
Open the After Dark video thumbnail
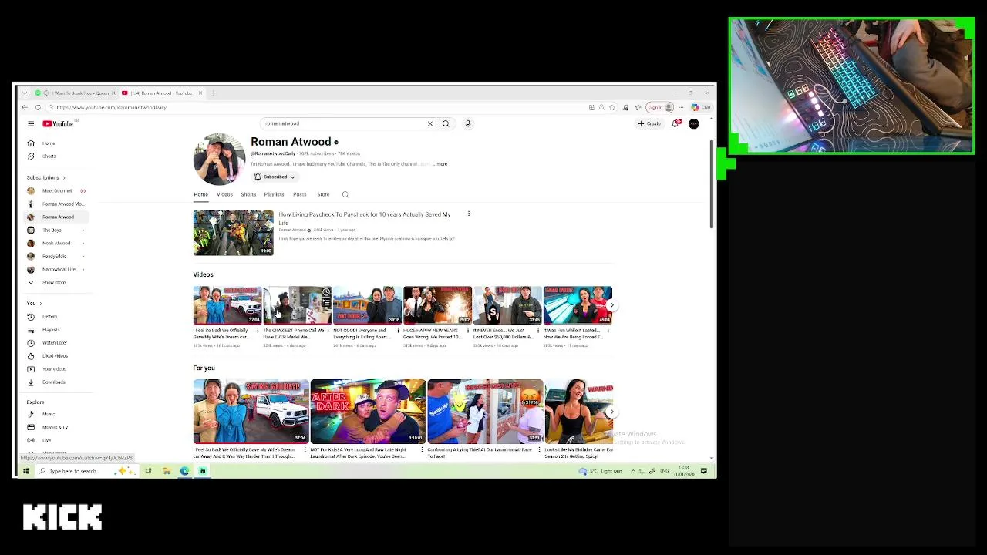tap(368, 411)
